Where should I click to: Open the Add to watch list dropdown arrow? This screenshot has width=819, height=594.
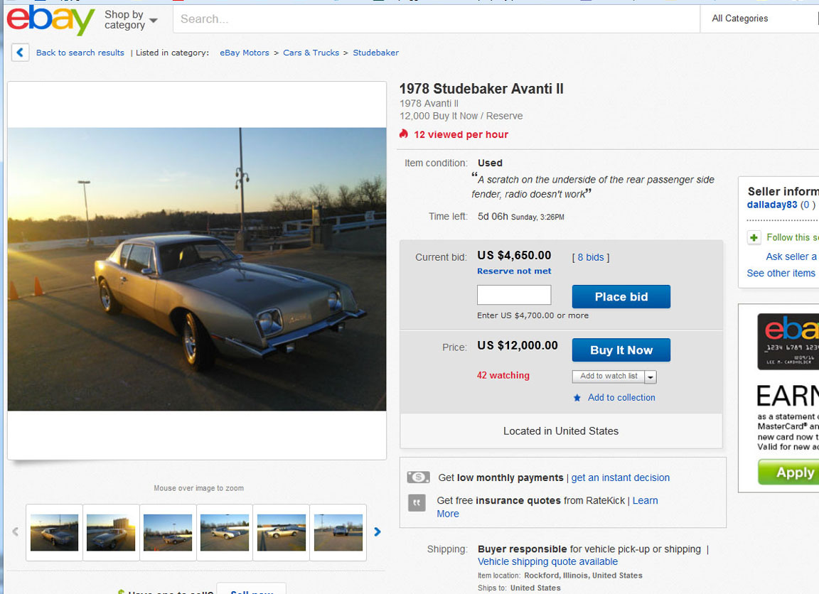[651, 377]
